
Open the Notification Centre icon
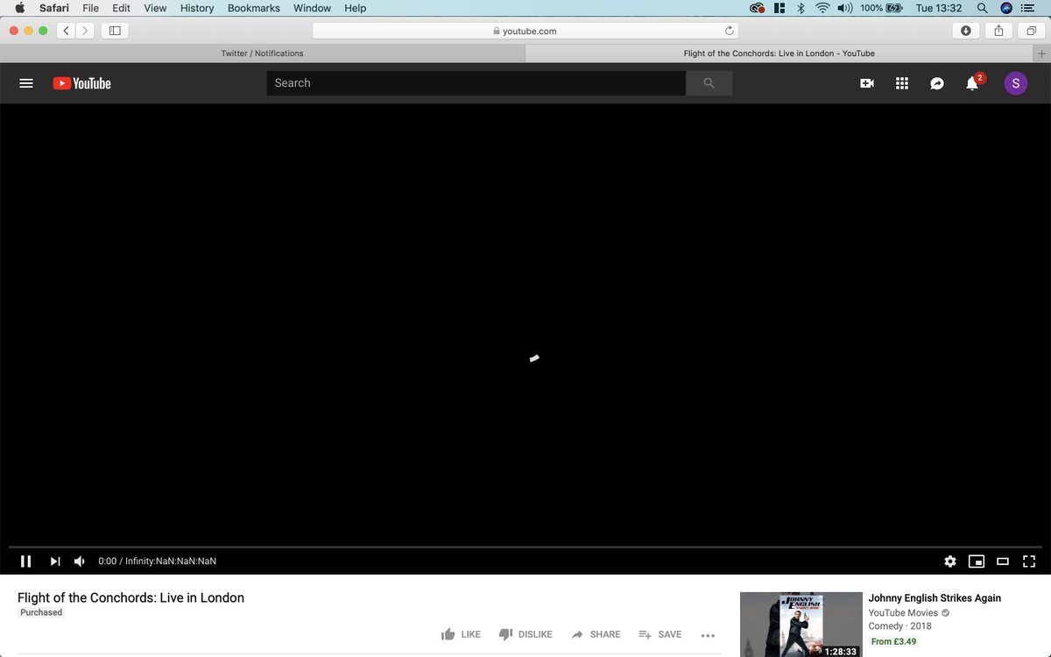click(1028, 8)
